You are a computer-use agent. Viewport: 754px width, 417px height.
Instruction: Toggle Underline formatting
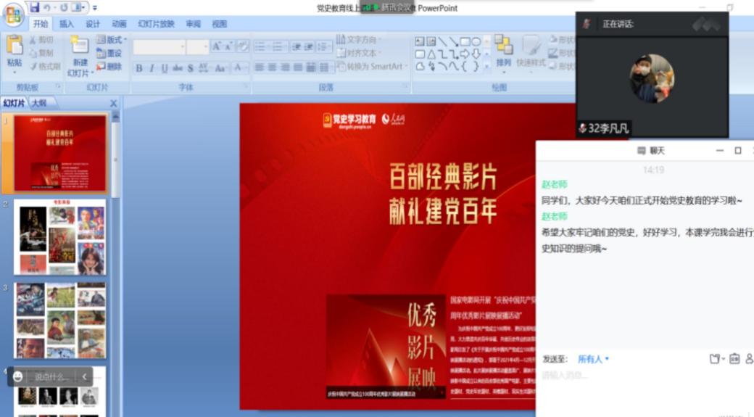pos(165,68)
